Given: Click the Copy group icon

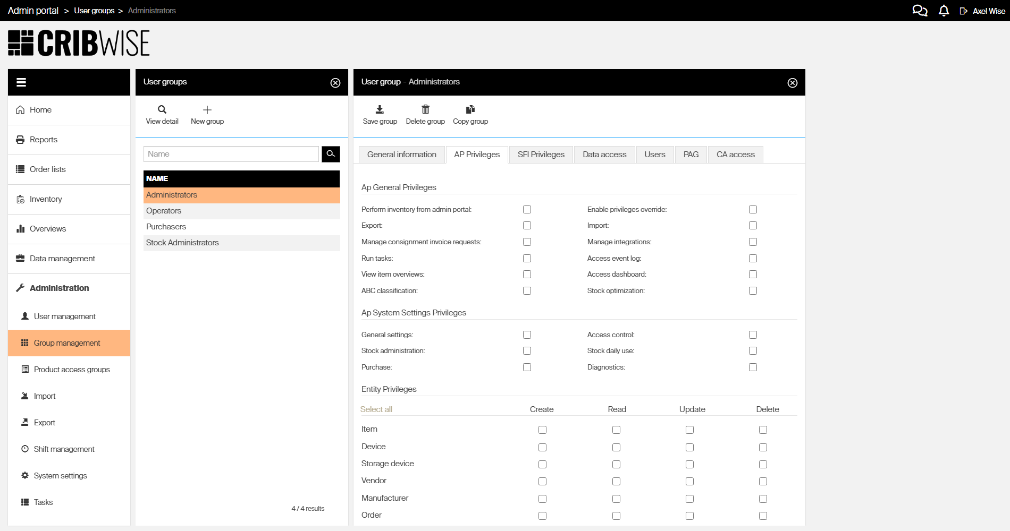Looking at the screenshot, I should tap(470, 109).
